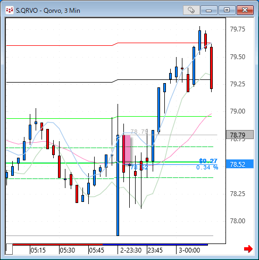
Task: Click the 79.25 price scale value
Action: pos(238,84)
